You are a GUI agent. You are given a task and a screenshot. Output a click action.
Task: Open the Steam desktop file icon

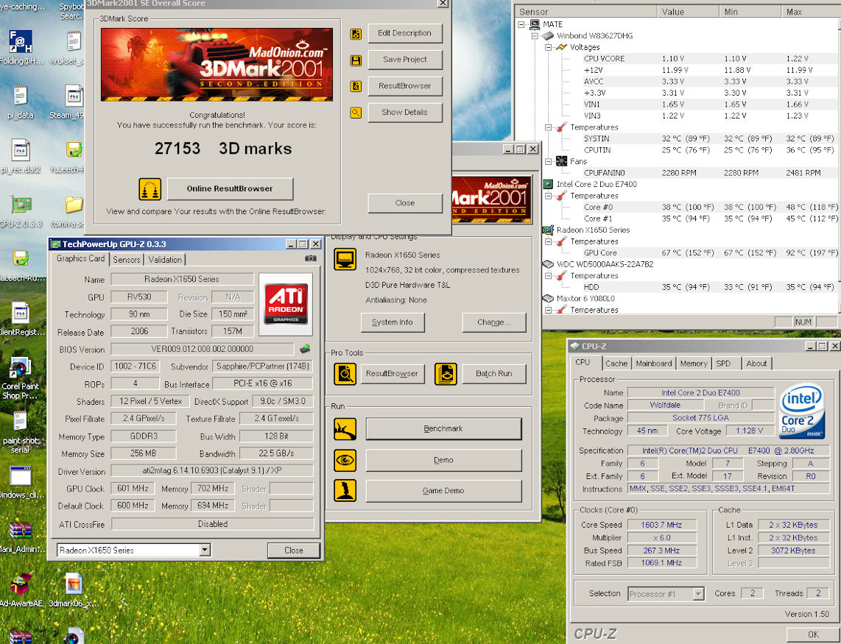point(74,96)
